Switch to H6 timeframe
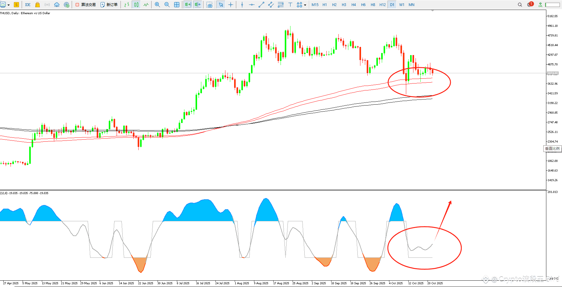Image resolution: width=562 pixels, height=287 pixels. point(363,5)
